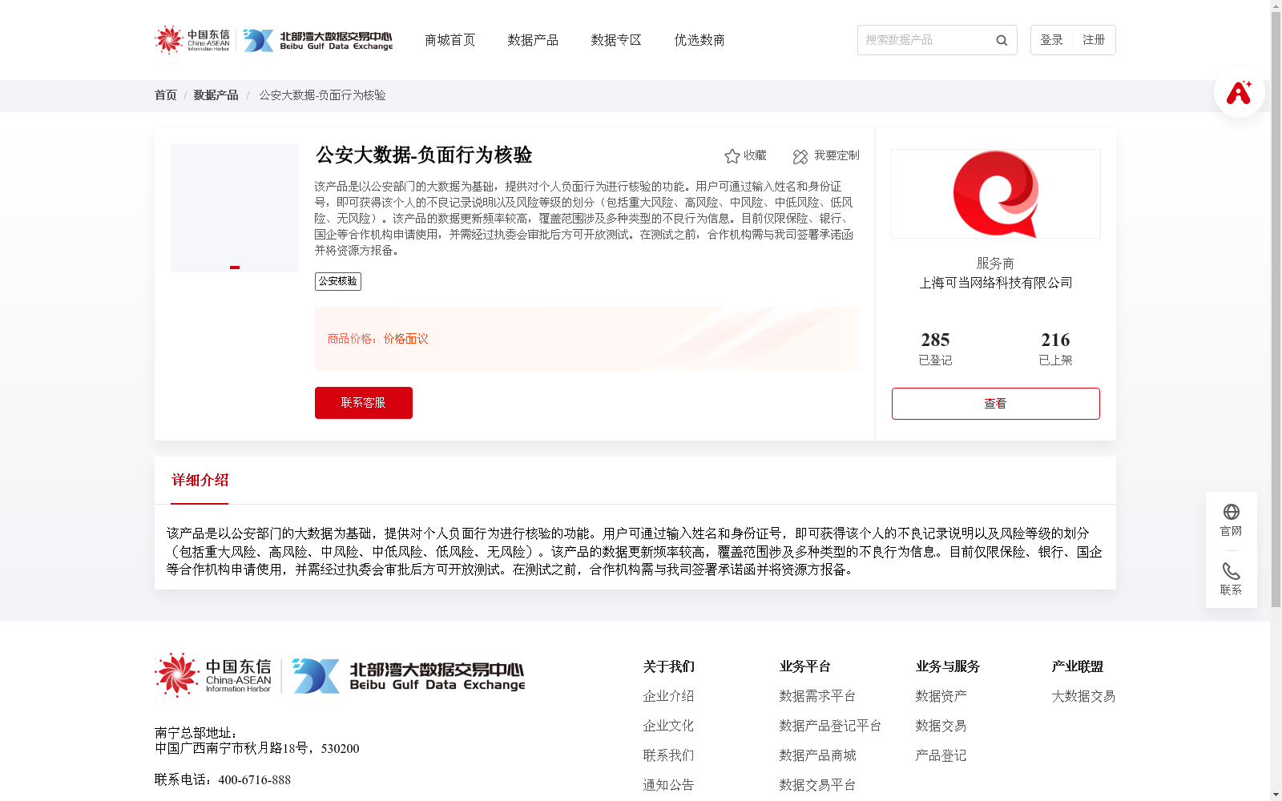Screen dimensions: 1282x801
Task: Open the 数据产品 navigation item
Action: click(533, 40)
